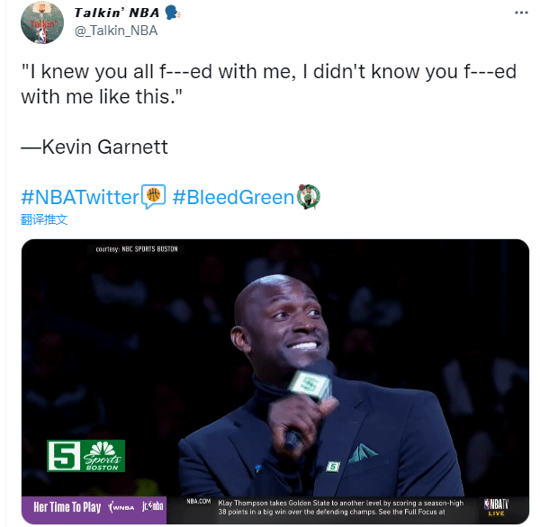
Task: Click the Celtics logo emoji after BleedGreen
Action: click(x=309, y=195)
